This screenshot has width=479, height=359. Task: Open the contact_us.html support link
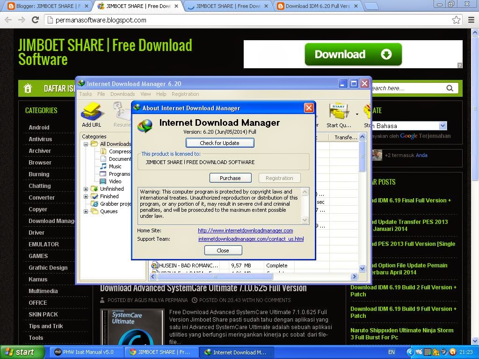pos(251,239)
